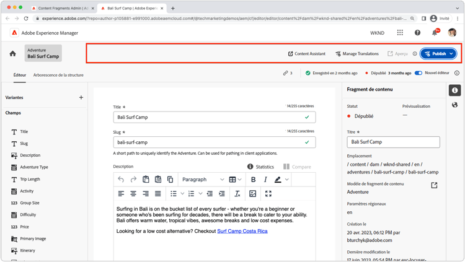Click the info icon beside Nouvel éditeur
Image resolution: width=465 pixels, height=262 pixels.
click(457, 73)
